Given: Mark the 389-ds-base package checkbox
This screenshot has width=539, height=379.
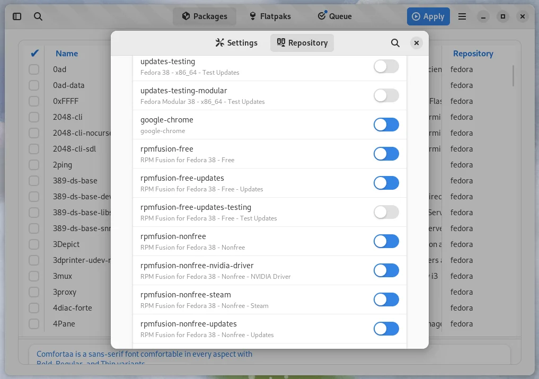Looking at the screenshot, I should point(34,181).
